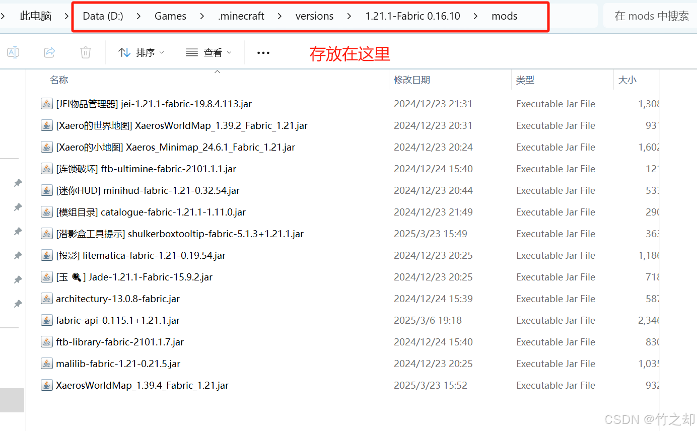Focus the 在 mods 中搜索 search box
Image resolution: width=697 pixels, height=431 pixels.
click(x=650, y=16)
